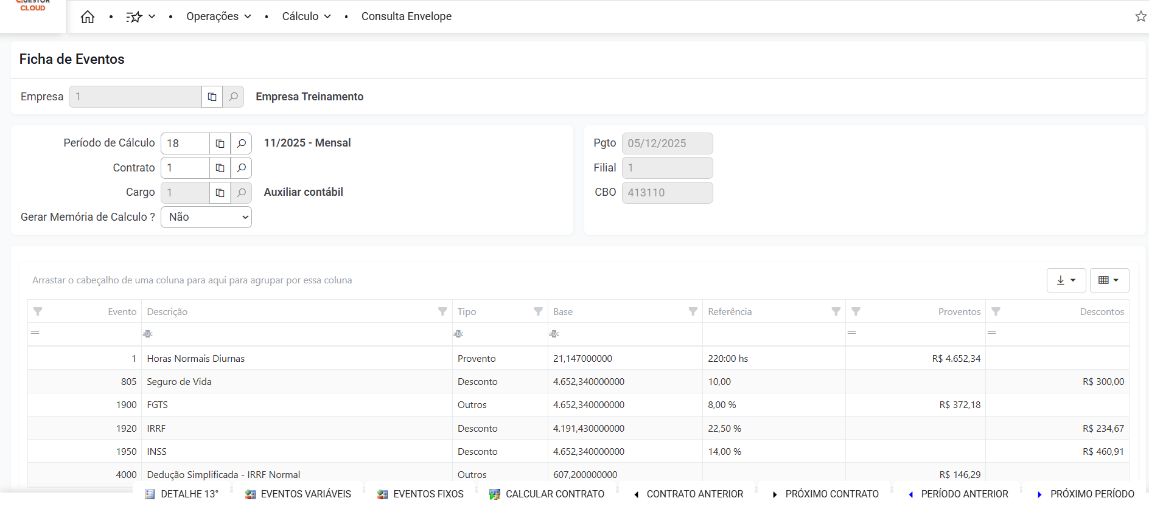This screenshot has height=512, width=1149.
Task: Search Contrato with magnifier icon
Action: click(242, 168)
